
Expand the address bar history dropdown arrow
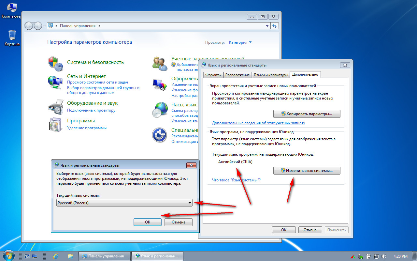tap(267, 26)
